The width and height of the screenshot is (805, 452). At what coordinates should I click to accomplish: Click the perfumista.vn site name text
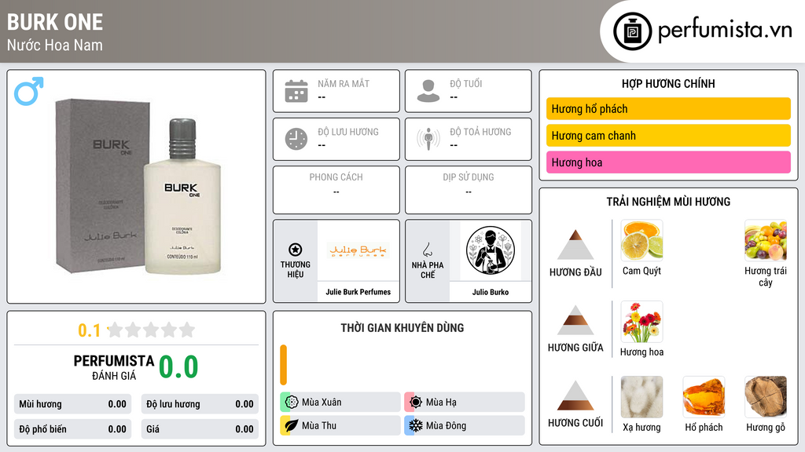click(725, 31)
